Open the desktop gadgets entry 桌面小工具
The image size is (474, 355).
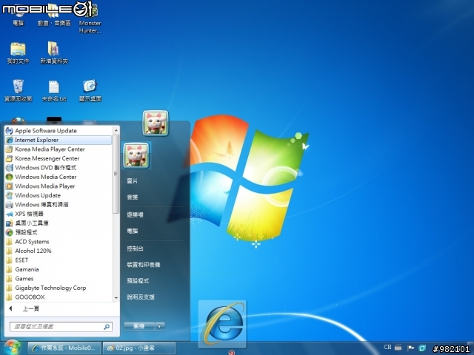click(58, 223)
